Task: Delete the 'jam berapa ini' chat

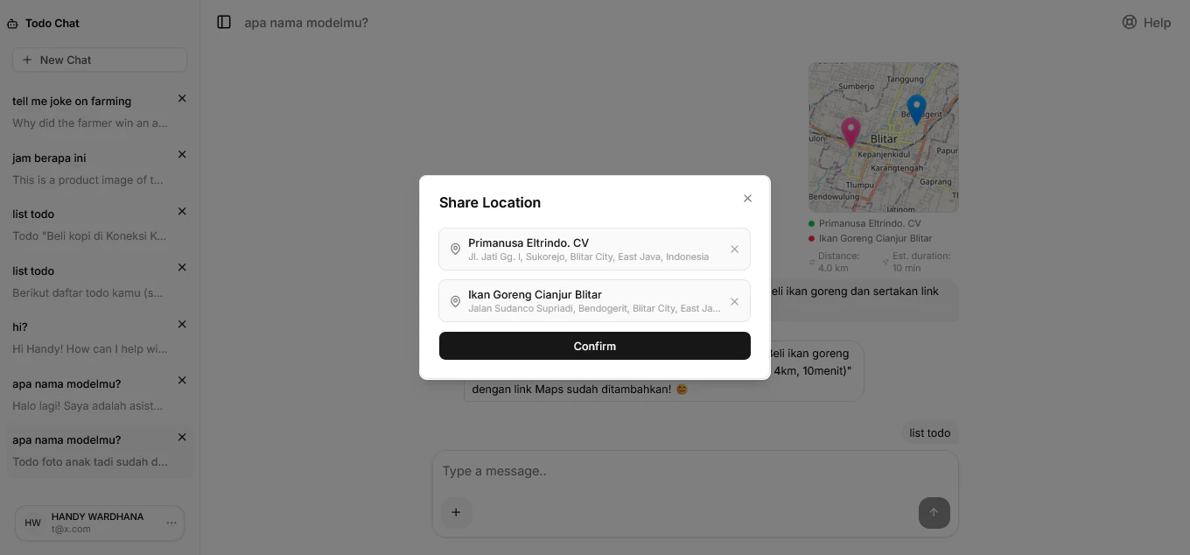Action: tap(182, 155)
